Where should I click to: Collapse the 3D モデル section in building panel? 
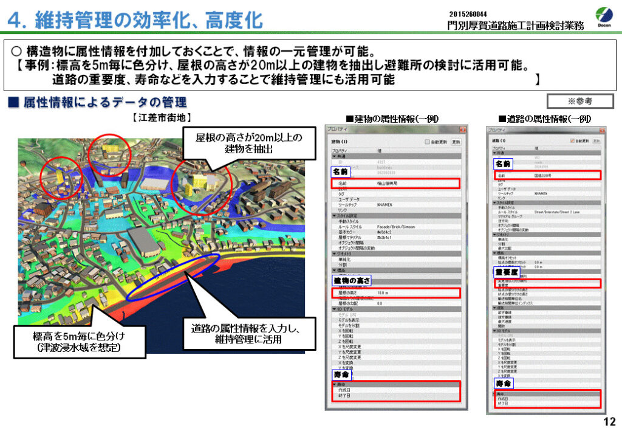coord(333,309)
